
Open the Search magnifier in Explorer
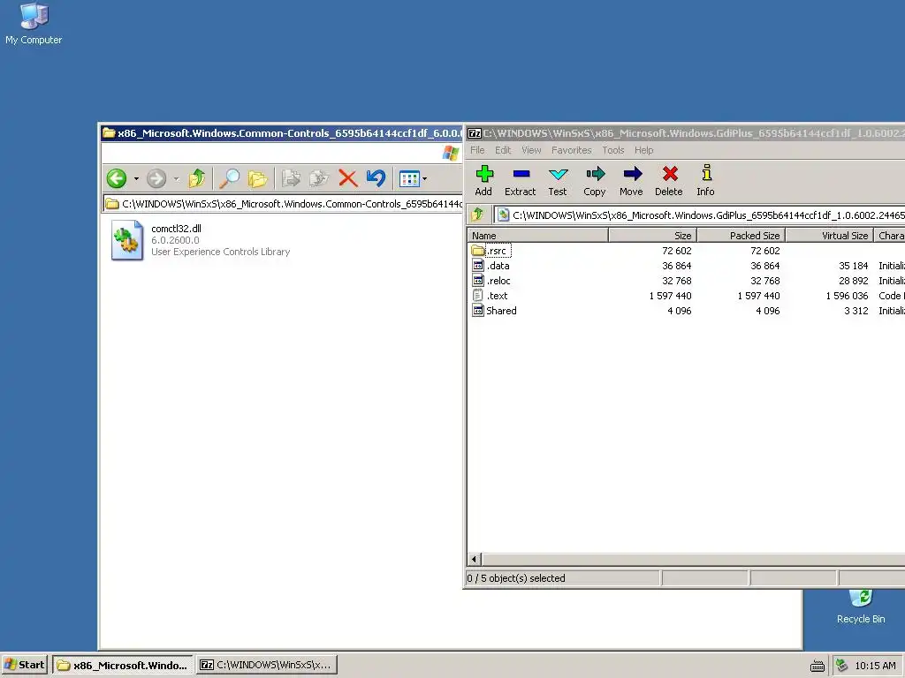(230, 178)
